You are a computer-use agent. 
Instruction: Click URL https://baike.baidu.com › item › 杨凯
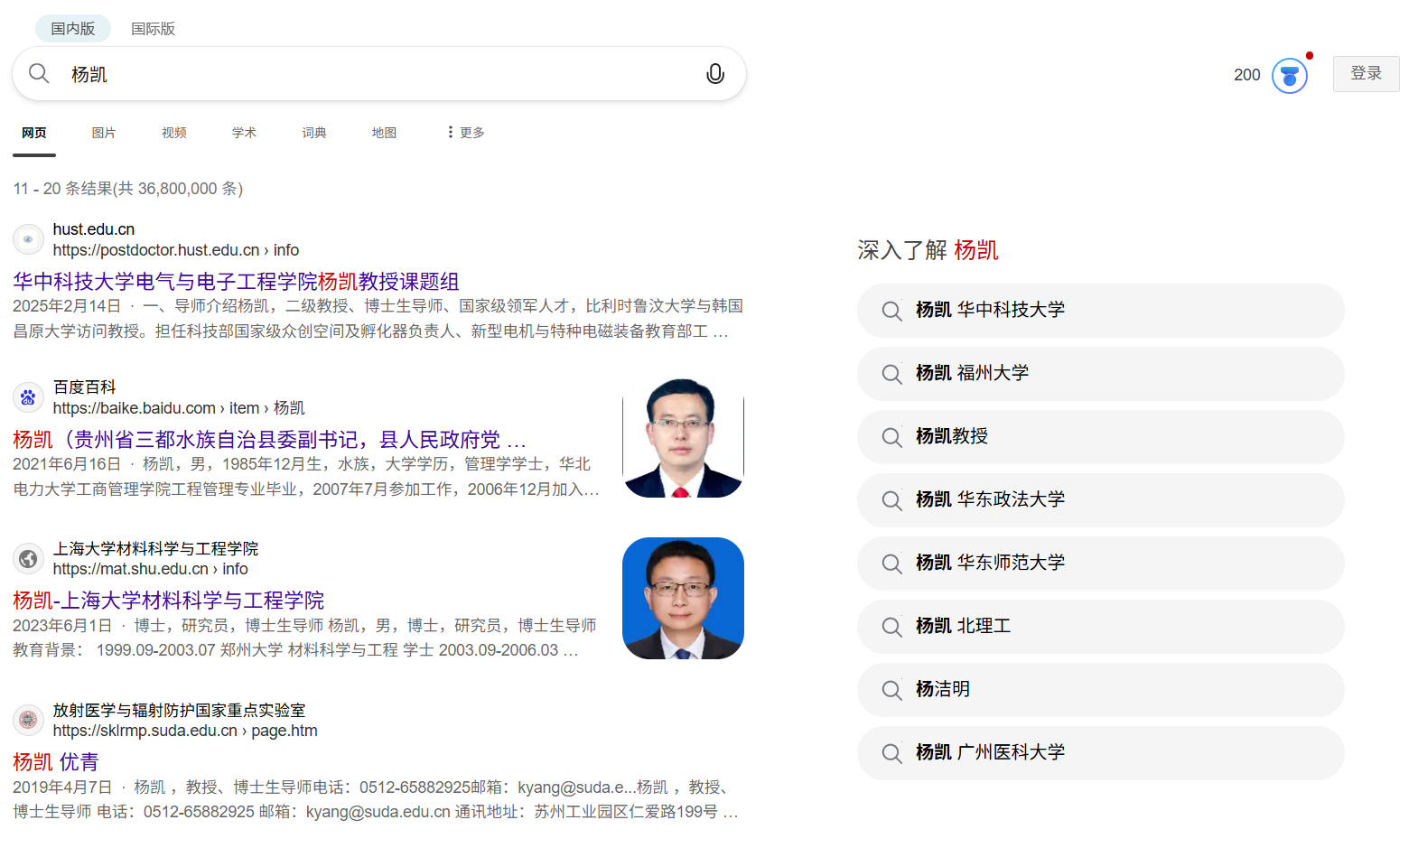[179, 408]
